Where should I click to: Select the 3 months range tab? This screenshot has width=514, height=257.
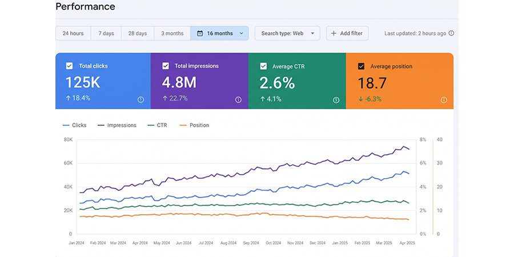click(172, 33)
